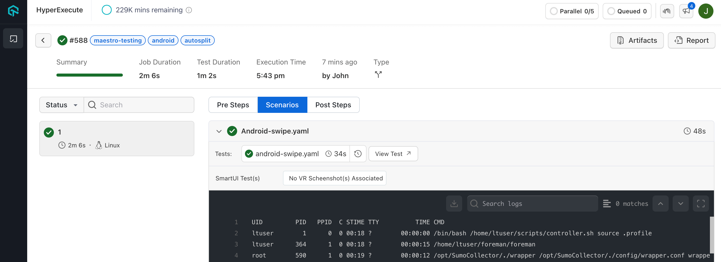Open the test history clock icon
721x262 pixels.
point(358,154)
